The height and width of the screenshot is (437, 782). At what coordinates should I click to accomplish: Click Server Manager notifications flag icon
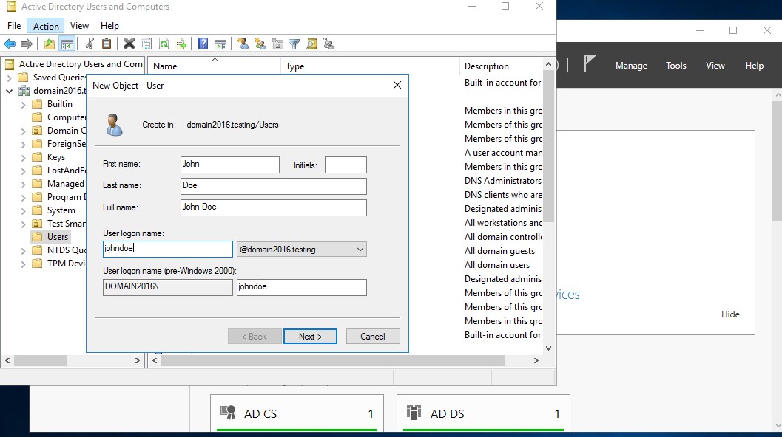(589, 64)
